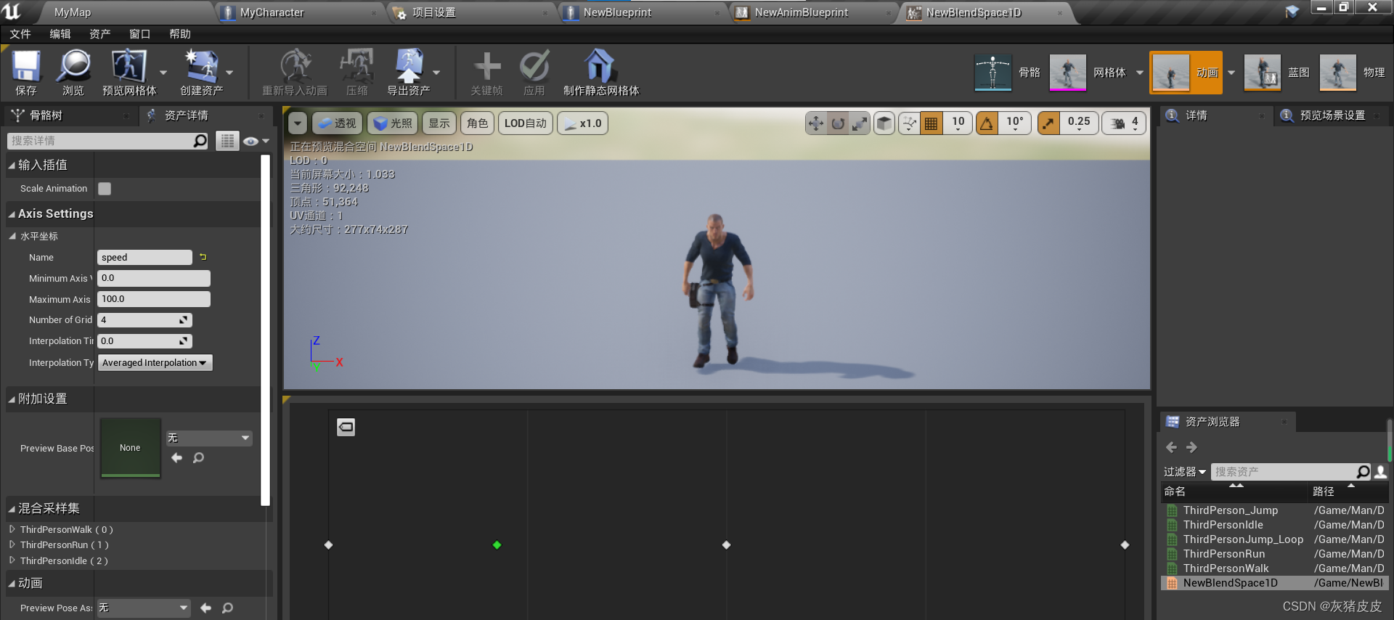Select the viewport translate gizmo tool
Viewport: 1394px width, 620px height.
(x=816, y=123)
